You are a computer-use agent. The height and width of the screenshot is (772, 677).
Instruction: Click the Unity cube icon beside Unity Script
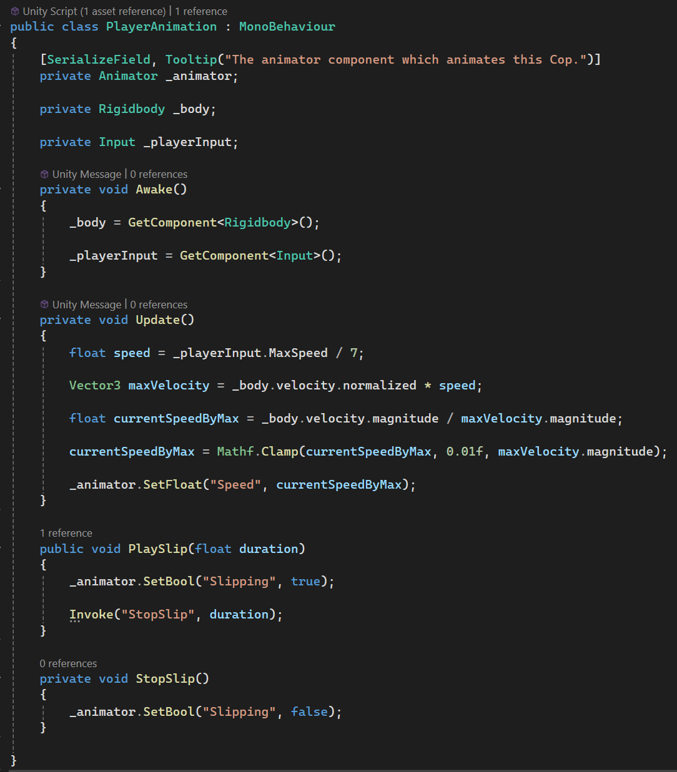15,11
